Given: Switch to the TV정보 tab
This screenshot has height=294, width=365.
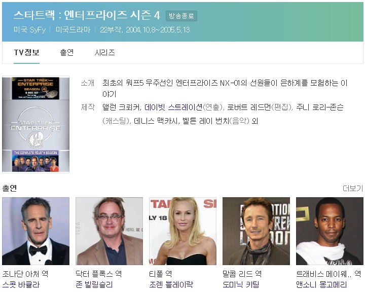Looking at the screenshot, I should point(26,53).
